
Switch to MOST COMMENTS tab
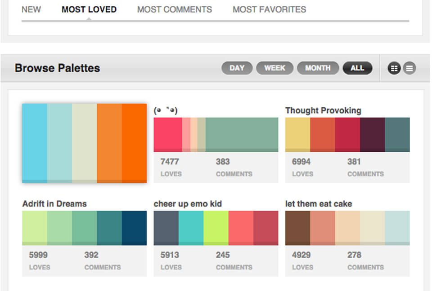(x=174, y=9)
